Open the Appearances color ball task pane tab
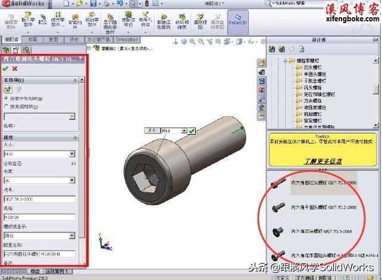 (x=261, y=107)
